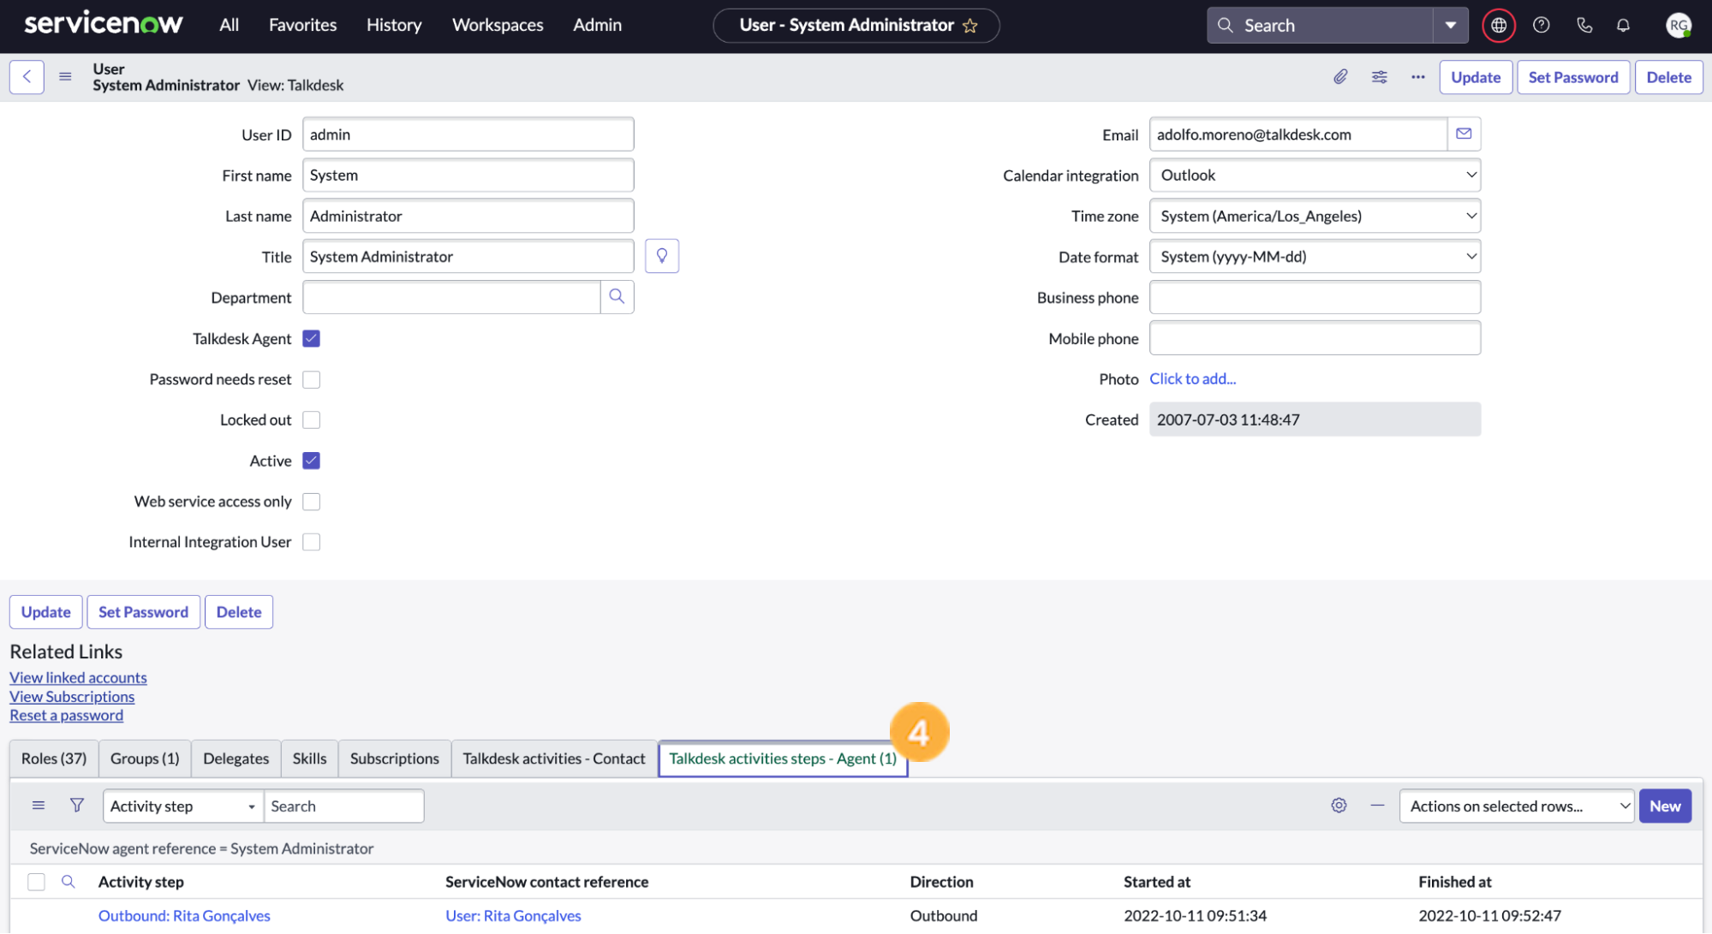Click the notification bell icon
This screenshot has height=934, width=1712.
coord(1622,25)
